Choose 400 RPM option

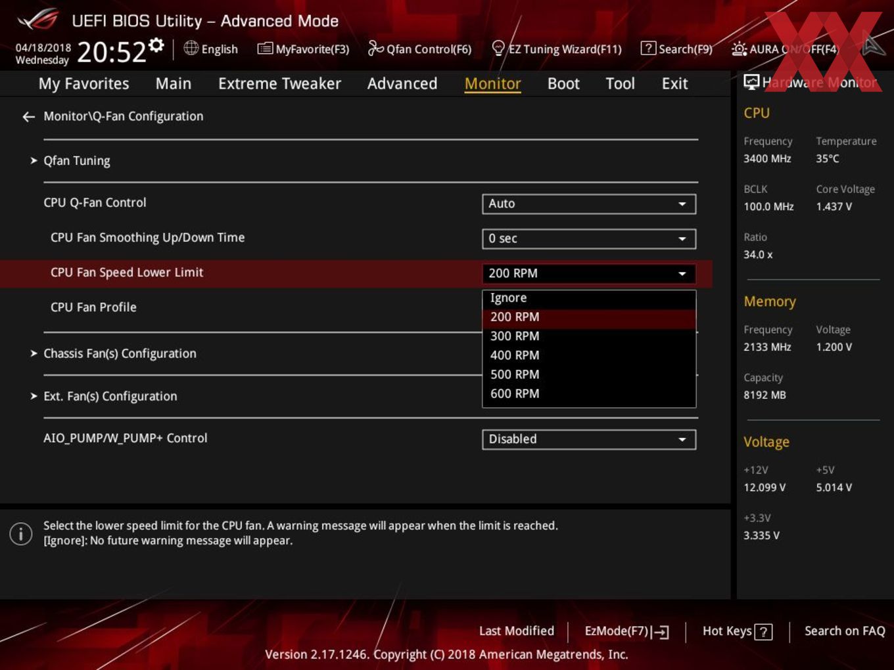[589, 355]
